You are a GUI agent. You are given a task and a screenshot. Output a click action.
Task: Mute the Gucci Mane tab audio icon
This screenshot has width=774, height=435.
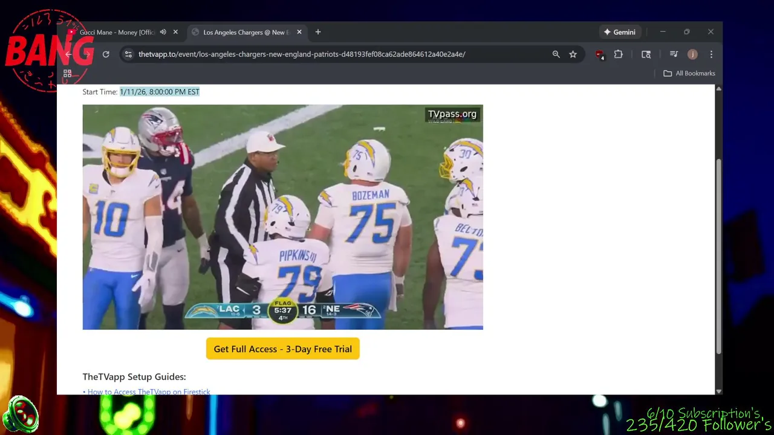(x=163, y=32)
